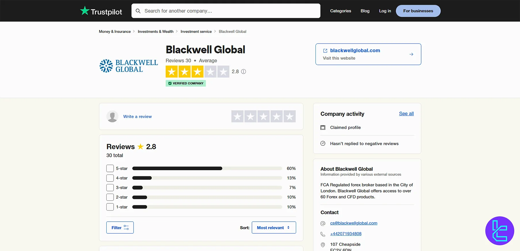Image resolution: width=520 pixels, height=251 pixels.
Task: Open the Categories menu
Action: [x=341, y=11]
